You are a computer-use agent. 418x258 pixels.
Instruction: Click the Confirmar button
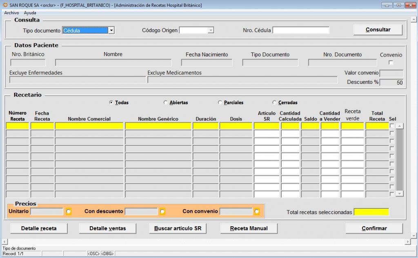374,228
